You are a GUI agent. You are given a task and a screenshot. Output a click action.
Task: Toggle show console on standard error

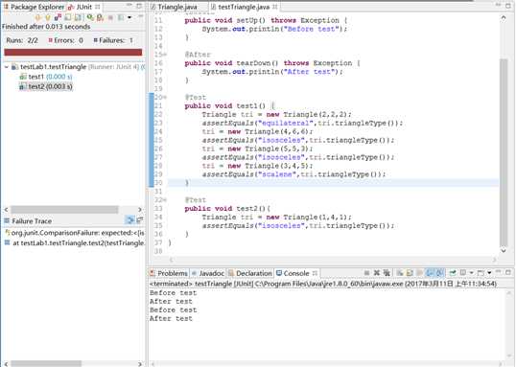pyautogui.click(x=440, y=273)
